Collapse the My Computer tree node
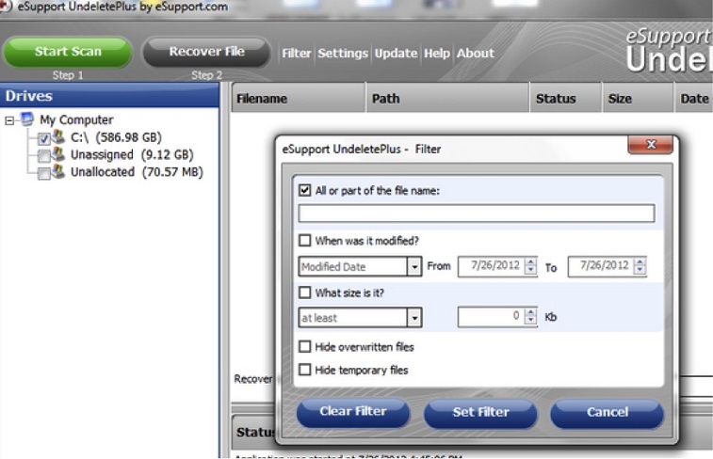 coord(9,120)
